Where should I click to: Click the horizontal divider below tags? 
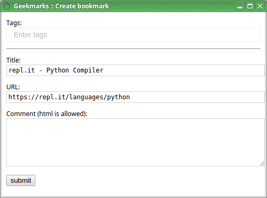[x=133, y=49]
